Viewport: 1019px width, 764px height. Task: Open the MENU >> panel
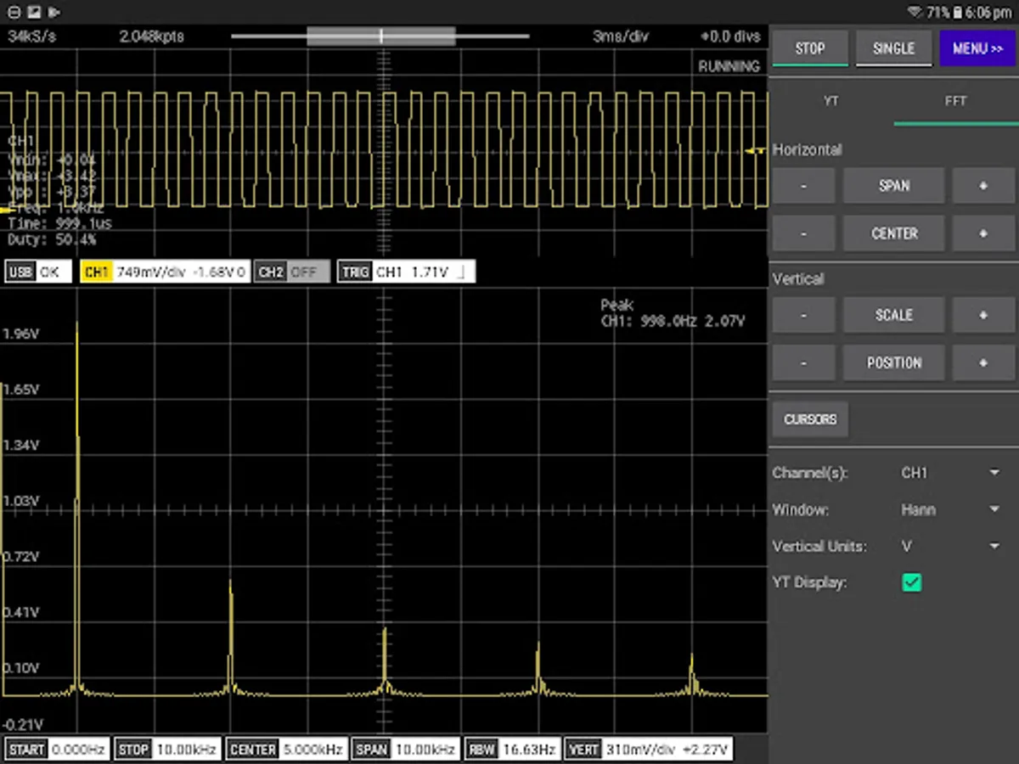click(978, 48)
